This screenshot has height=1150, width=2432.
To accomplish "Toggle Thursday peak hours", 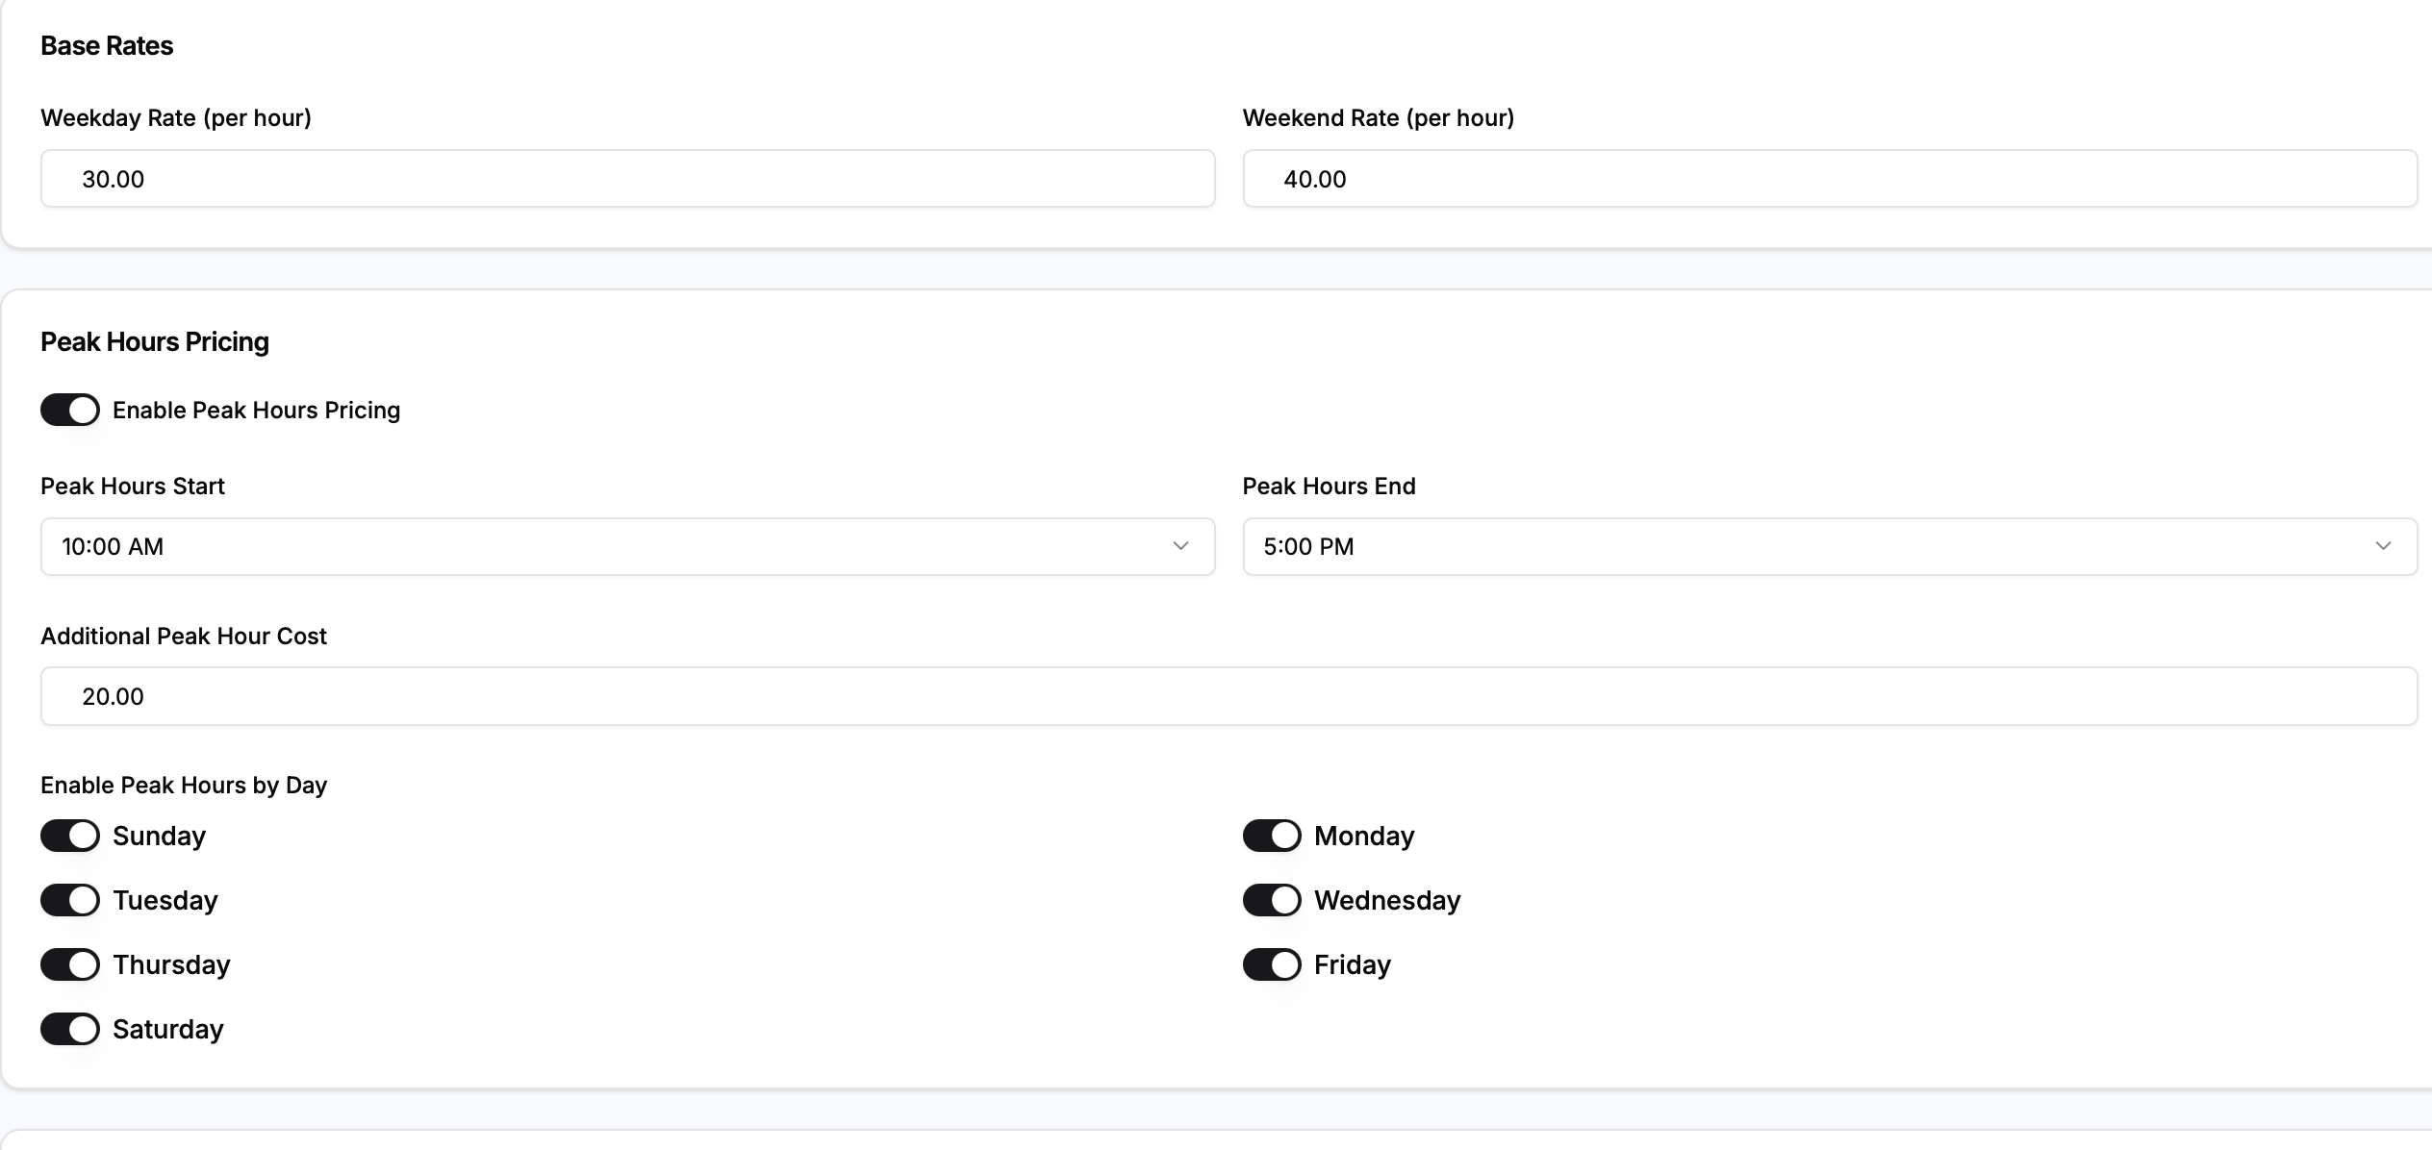I will tap(68, 964).
